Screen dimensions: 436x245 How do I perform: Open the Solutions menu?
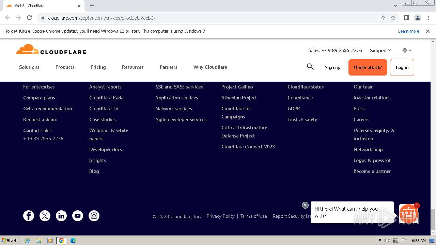(x=29, y=67)
